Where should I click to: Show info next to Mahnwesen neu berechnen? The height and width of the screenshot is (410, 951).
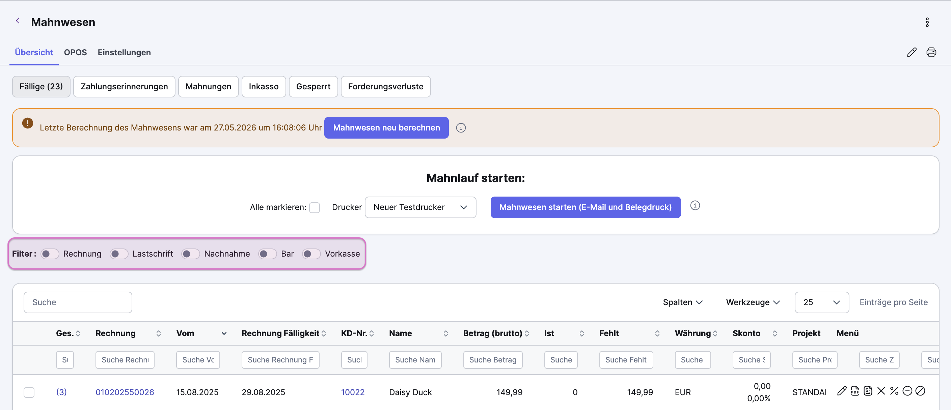(461, 127)
